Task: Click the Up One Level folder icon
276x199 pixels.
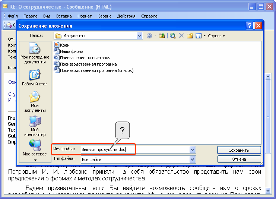Action: point(162,36)
